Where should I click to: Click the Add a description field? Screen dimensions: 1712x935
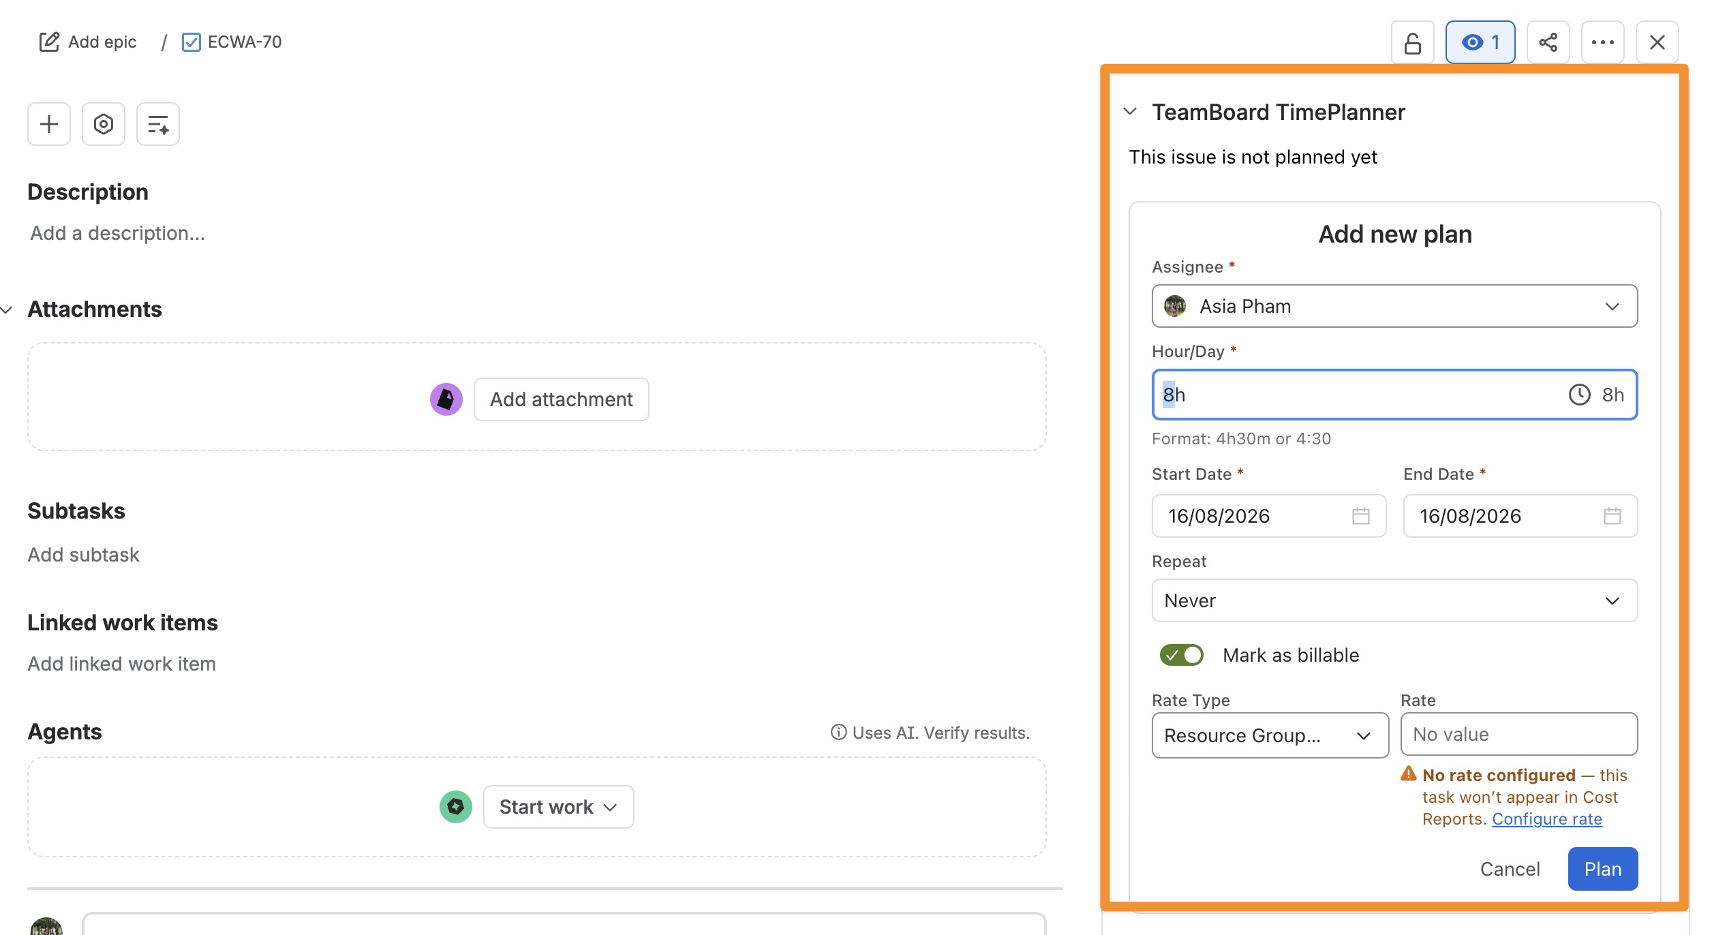[x=117, y=233]
